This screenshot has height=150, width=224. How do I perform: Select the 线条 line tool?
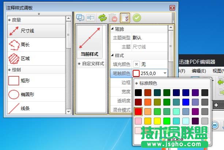tap(36, 108)
